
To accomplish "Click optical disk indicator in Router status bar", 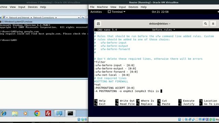I will click(183, 119).
